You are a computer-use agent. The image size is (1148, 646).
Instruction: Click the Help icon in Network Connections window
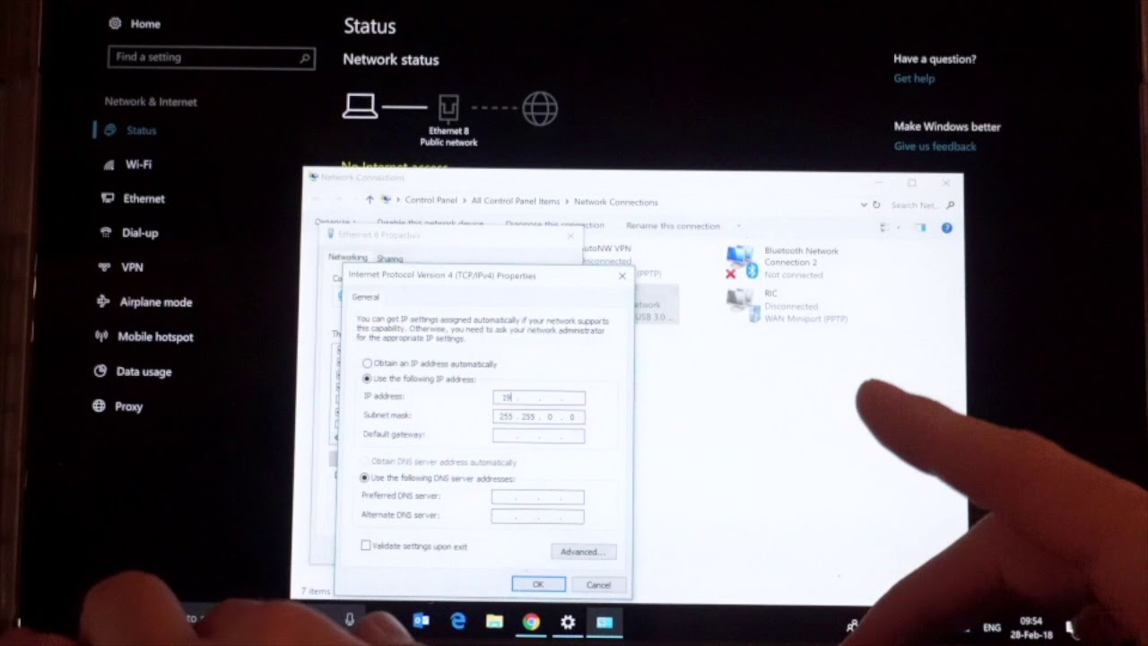point(946,228)
